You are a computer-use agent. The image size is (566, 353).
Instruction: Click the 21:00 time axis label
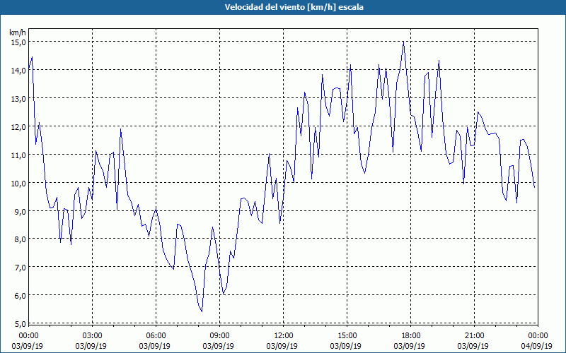(x=474, y=336)
